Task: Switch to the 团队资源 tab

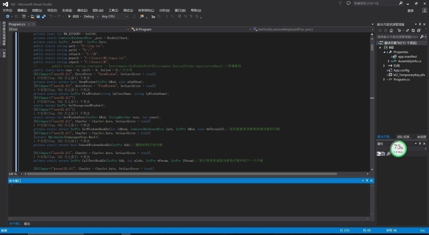Action: 404,137
